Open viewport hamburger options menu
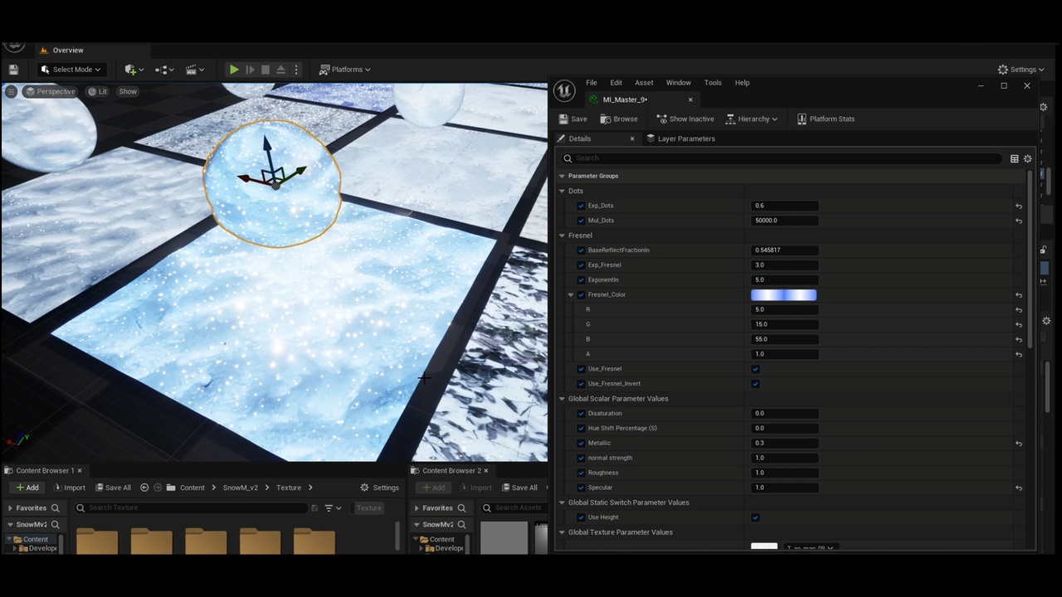 [11, 91]
